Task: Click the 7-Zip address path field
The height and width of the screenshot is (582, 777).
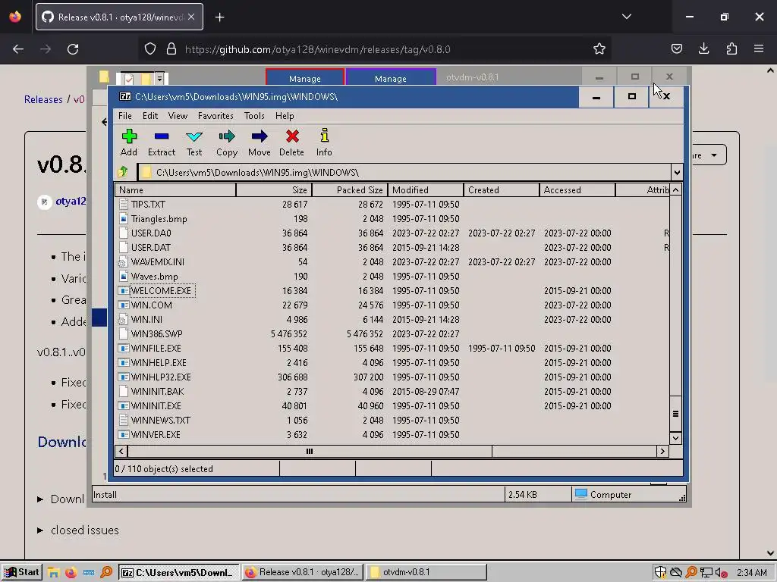Action: pyautogui.click(x=404, y=172)
